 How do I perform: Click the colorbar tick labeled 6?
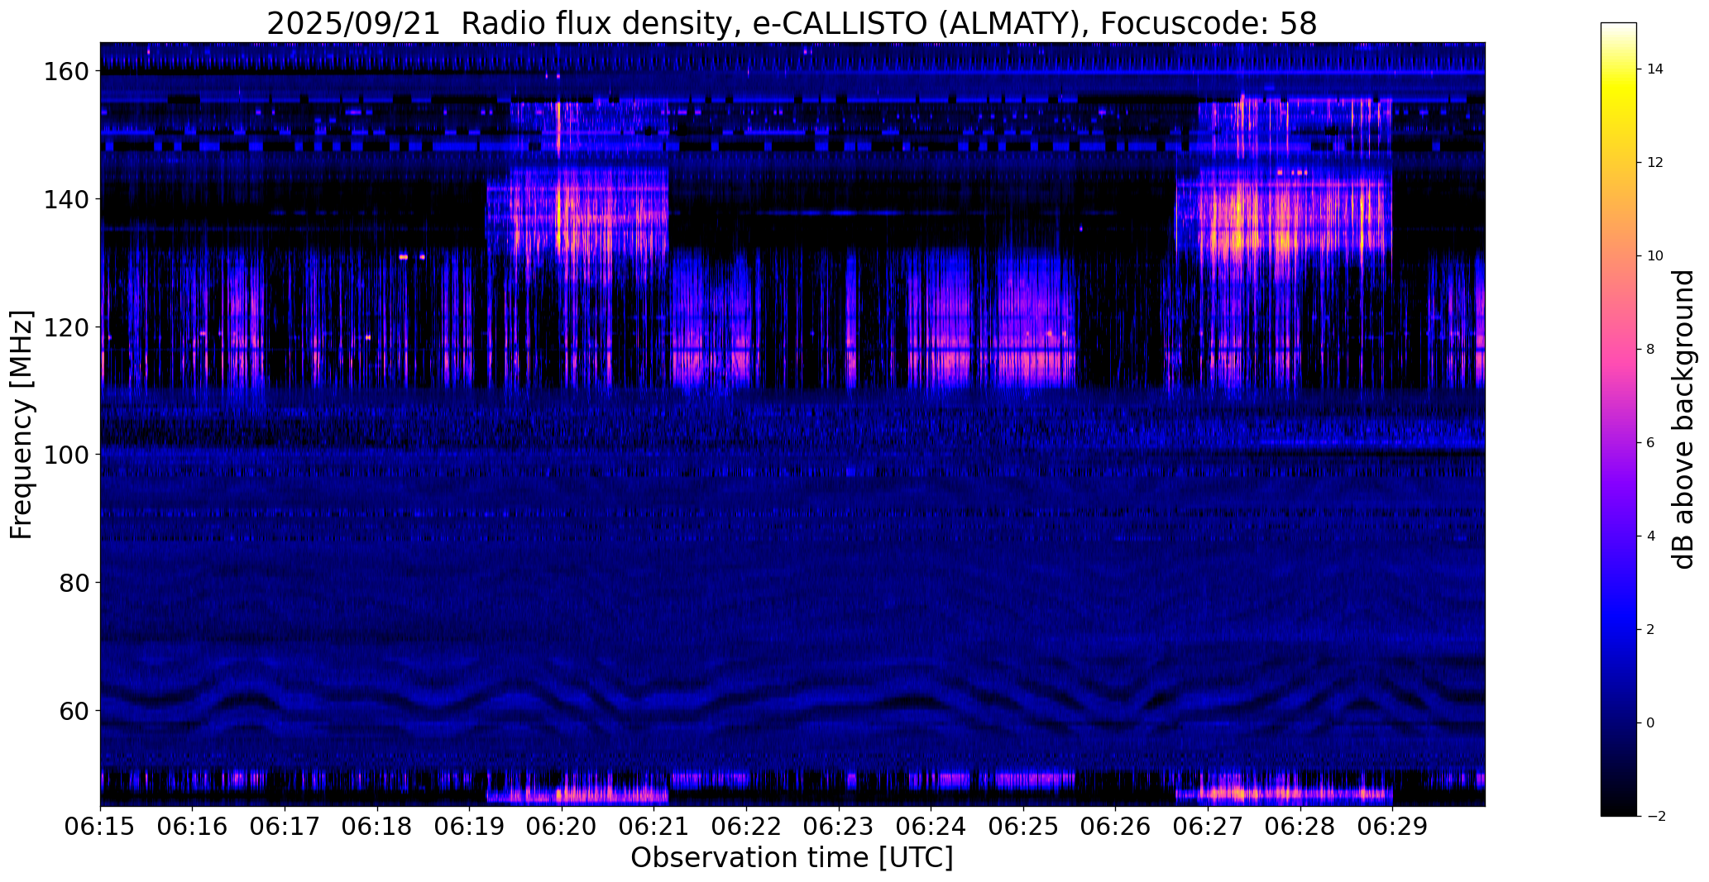1651,443
